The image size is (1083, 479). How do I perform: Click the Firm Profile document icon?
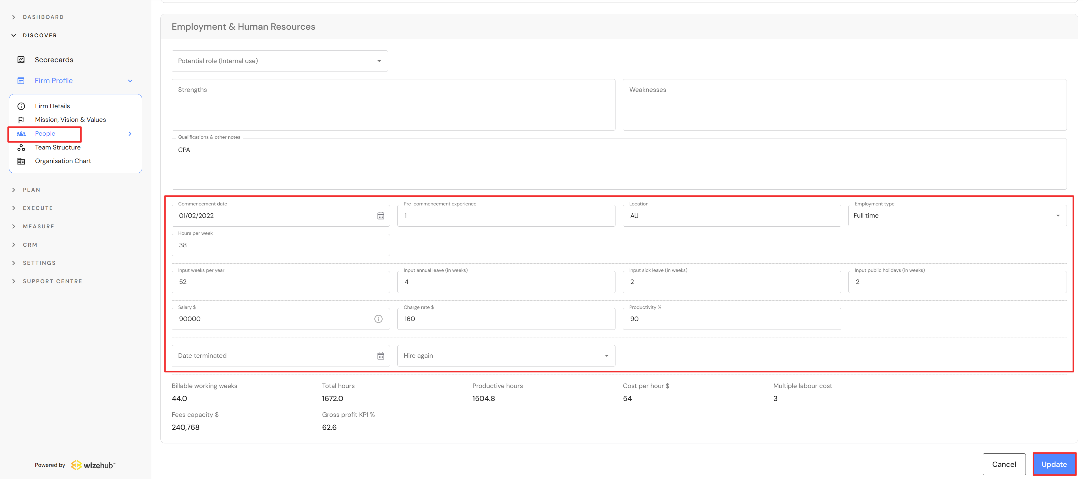21,81
